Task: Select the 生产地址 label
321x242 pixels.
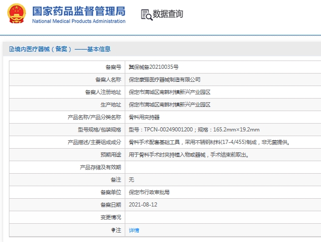Action: click(x=111, y=105)
